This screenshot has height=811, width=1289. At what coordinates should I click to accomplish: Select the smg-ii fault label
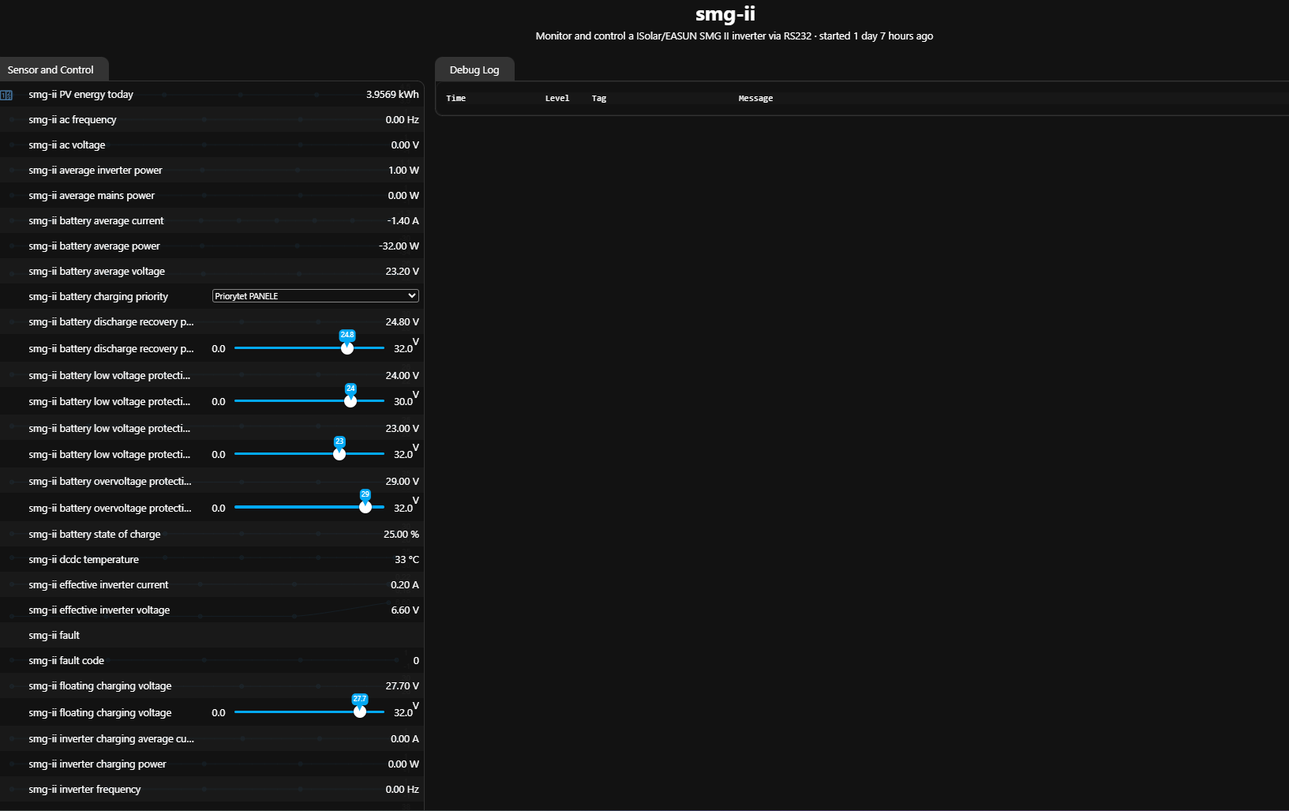tap(54, 636)
